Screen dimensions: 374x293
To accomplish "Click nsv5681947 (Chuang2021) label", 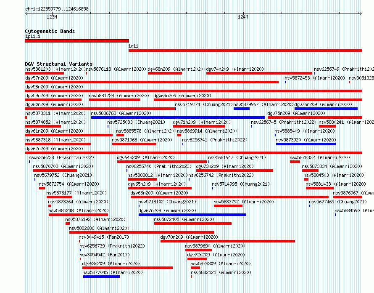I will [237, 157].
